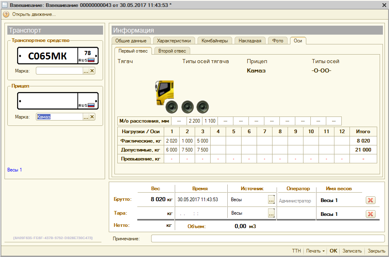Switch to the Фото tab
This screenshot has height=257, width=389.
click(x=277, y=41)
